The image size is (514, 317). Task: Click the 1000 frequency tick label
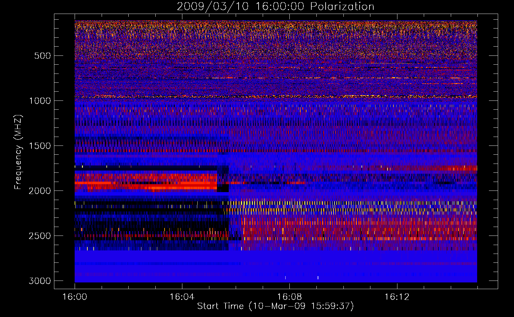(x=40, y=101)
